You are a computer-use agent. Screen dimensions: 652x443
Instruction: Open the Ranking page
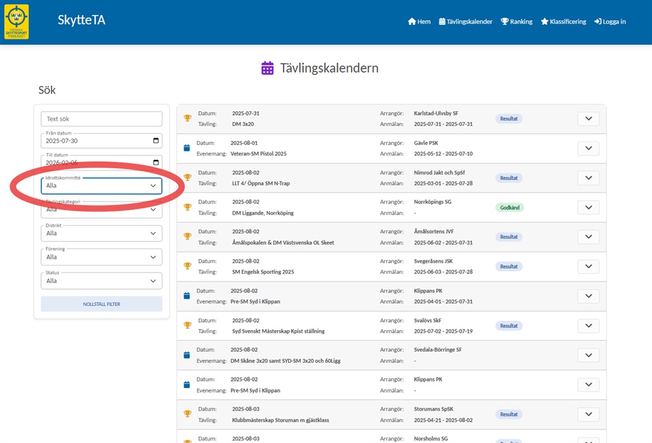516,22
